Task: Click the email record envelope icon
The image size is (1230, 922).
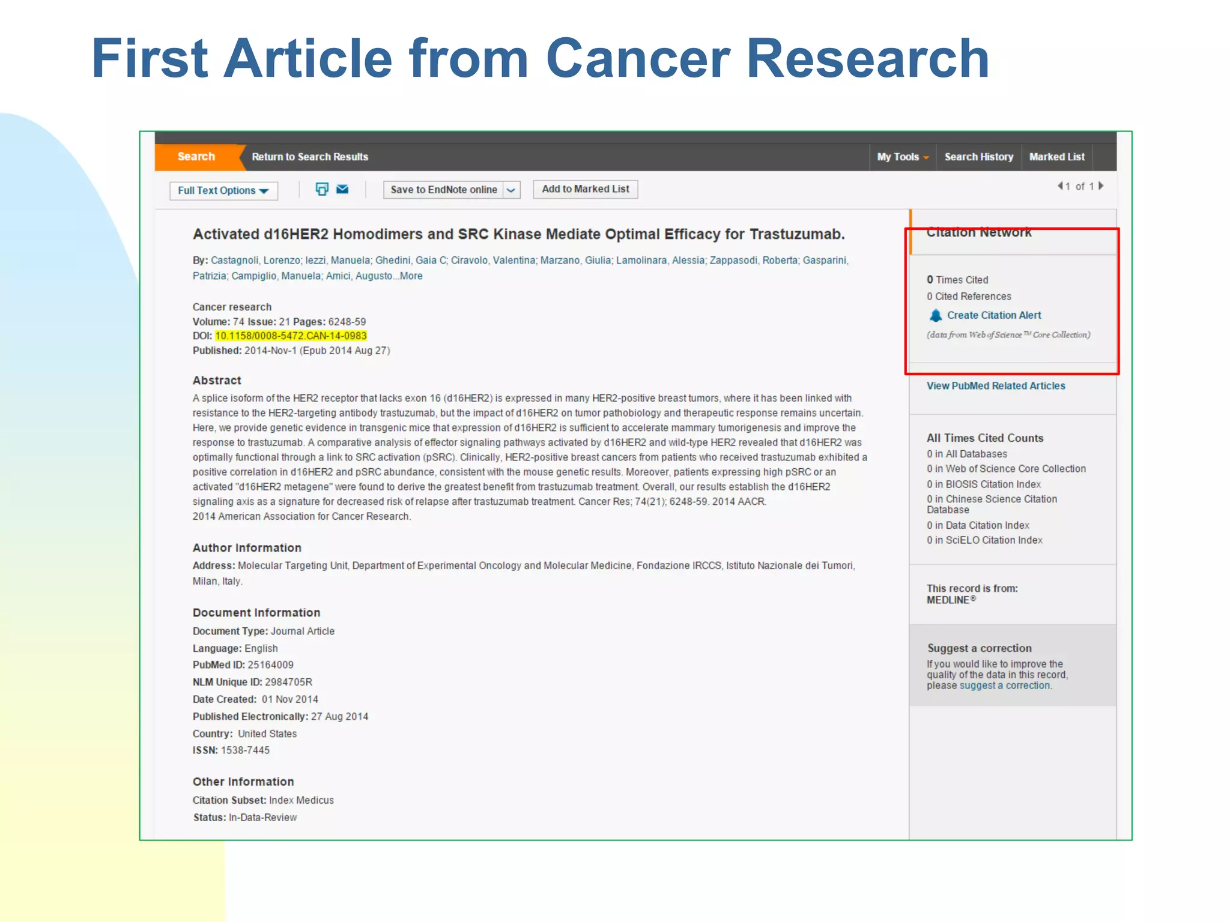Action: 342,189
